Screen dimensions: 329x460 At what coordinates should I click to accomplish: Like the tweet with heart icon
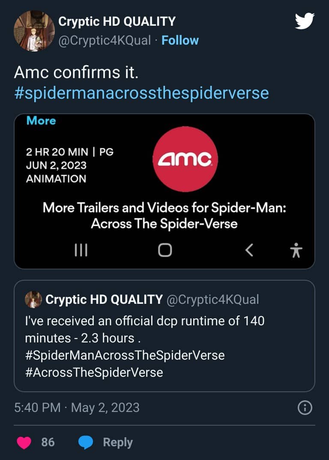click(x=24, y=442)
